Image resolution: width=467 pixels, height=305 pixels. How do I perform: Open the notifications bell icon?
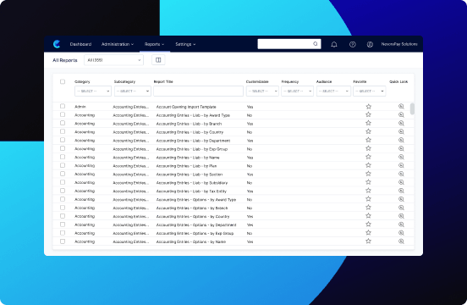click(334, 44)
